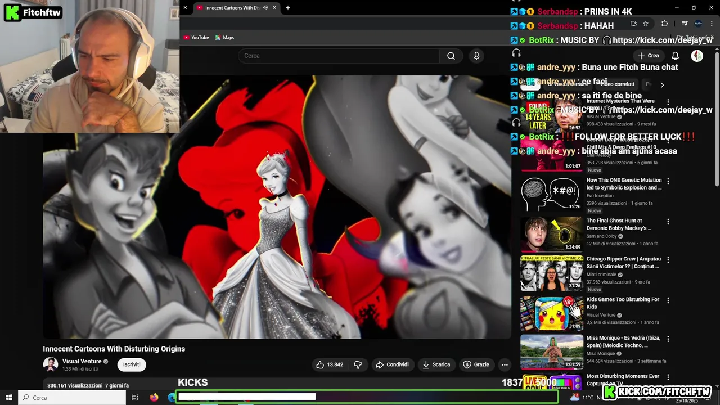Image resolution: width=720 pixels, height=405 pixels.
Task: Show more filter chips with right chevron
Action: (662, 84)
